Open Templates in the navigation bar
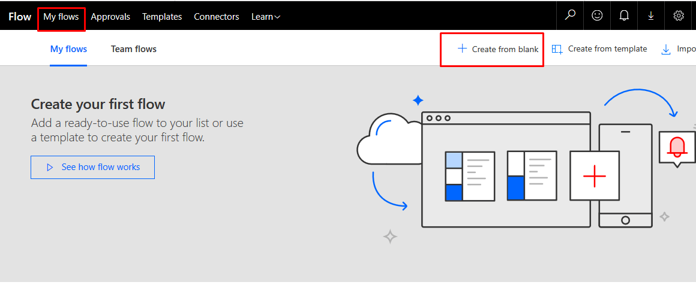This screenshot has height=291, width=696. [162, 17]
